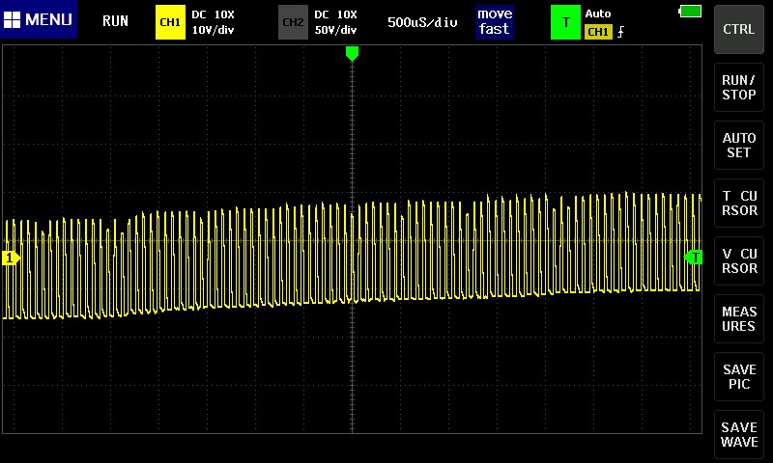Screen dimensions: 773x463
Task: Change the 500uS/div timebase setting
Action: 422,21
